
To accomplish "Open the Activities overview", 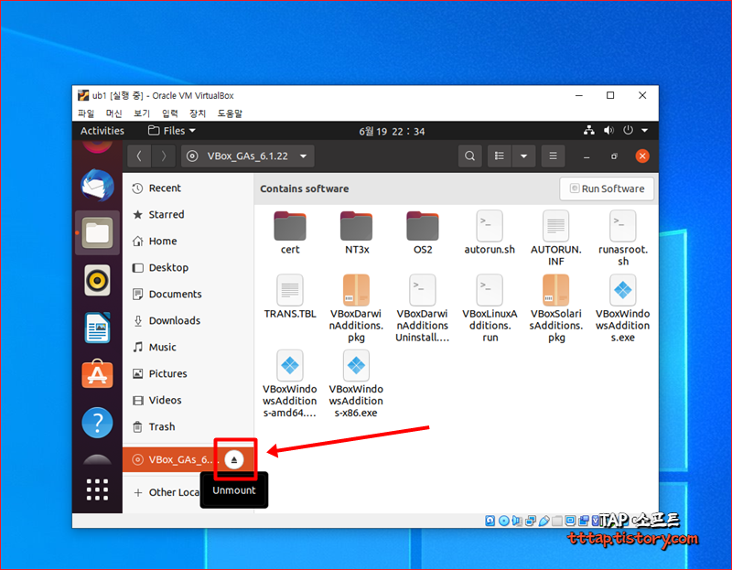I will click(x=102, y=131).
